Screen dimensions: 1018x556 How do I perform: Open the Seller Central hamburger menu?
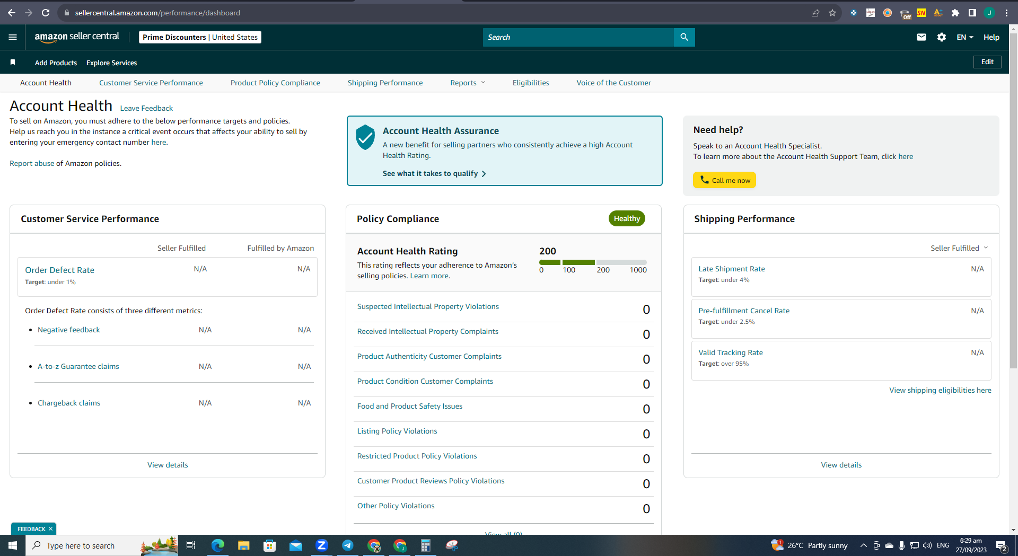pyautogui.click(x=13, y=37)
